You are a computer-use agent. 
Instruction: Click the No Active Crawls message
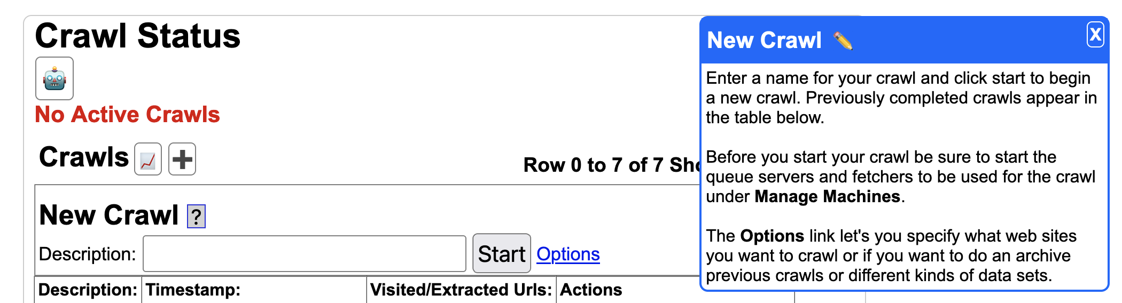point(127,114)
